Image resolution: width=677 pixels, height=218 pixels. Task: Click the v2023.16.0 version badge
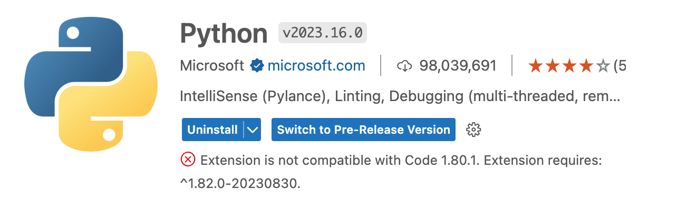[323, 33]
